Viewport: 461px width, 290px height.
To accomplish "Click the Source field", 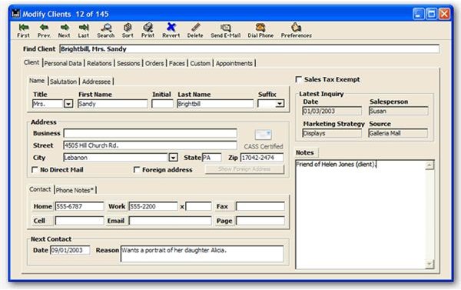I will (x=398, y=133).
